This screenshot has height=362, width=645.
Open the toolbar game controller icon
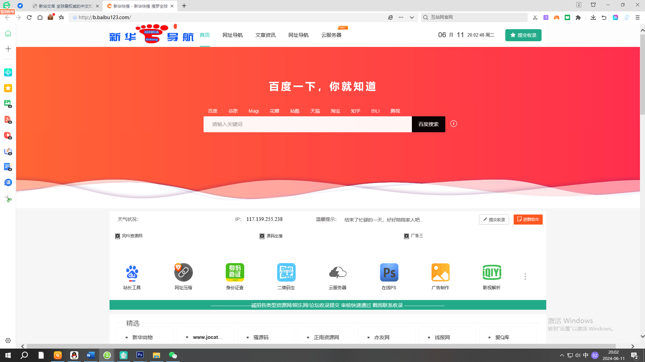(557, 17)
